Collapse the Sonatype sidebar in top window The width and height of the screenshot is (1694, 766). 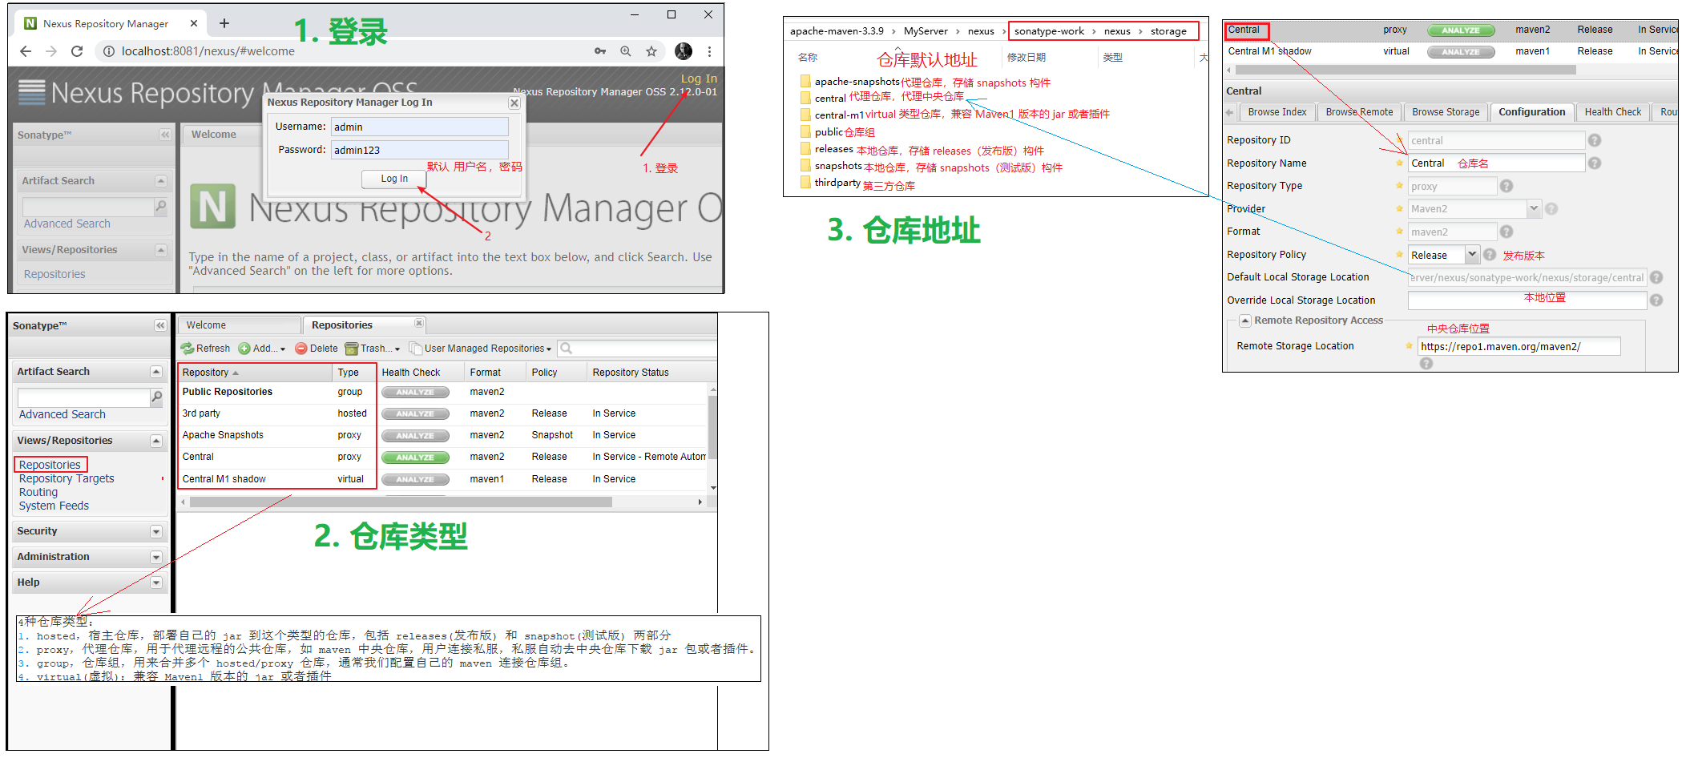click(x=165, y=135)
